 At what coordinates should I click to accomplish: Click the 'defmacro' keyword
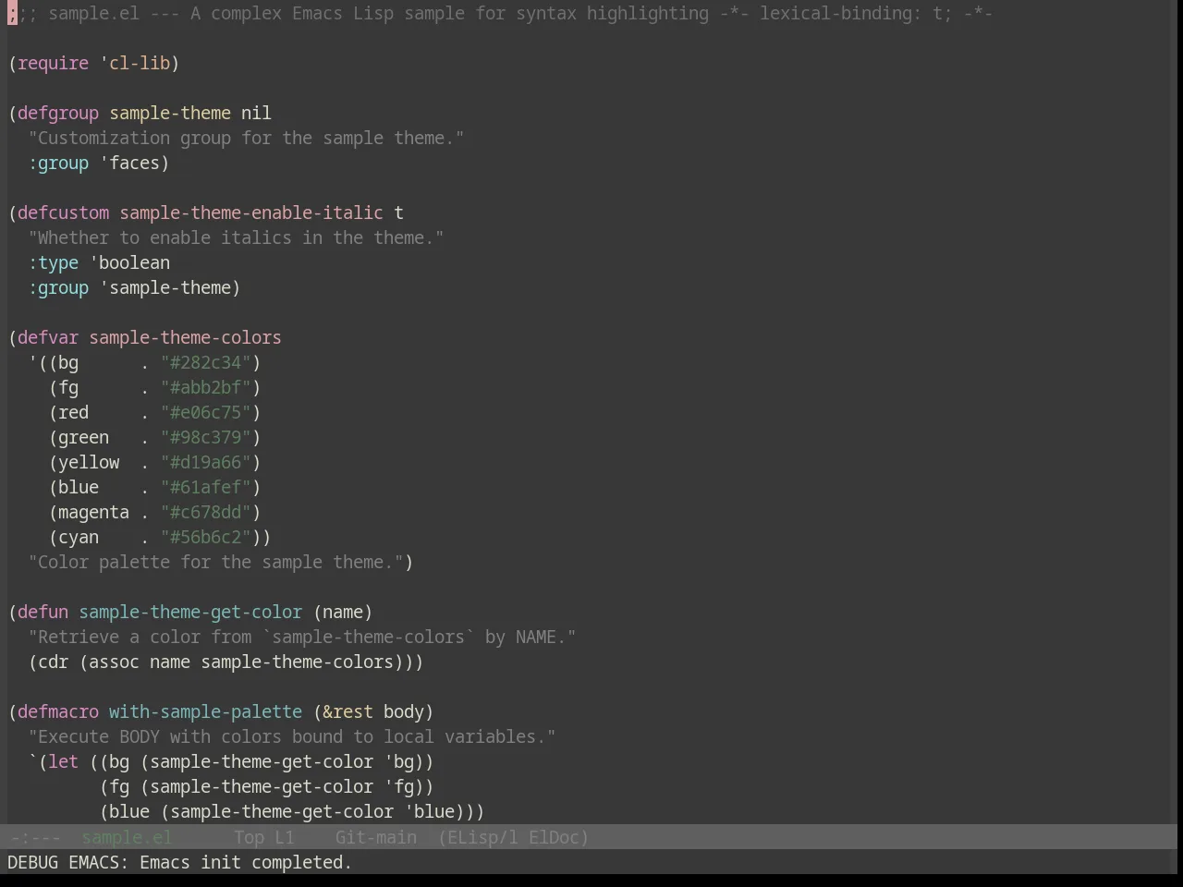coord(58,711)
